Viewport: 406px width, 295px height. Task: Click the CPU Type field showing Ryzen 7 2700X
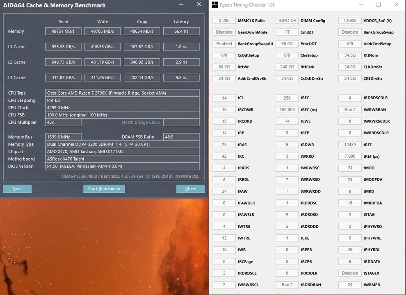[x=122, y=93]
